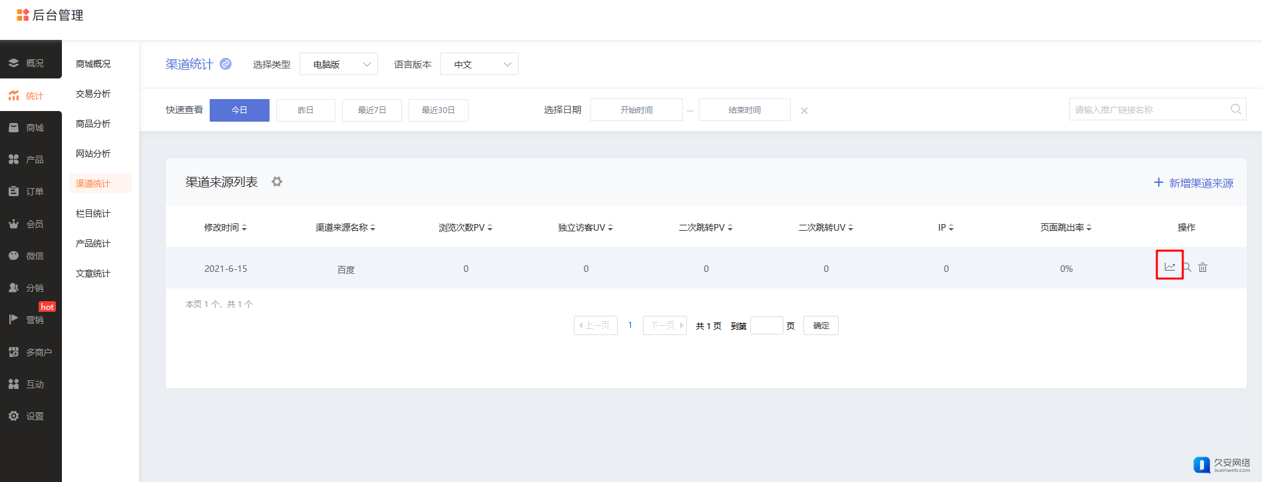Click the 开始时间 date field
1262x482 pixels.
click(636, 110)
